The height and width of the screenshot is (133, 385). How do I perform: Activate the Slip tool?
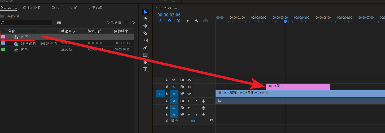pyautogui.click(x=145, y=40)
